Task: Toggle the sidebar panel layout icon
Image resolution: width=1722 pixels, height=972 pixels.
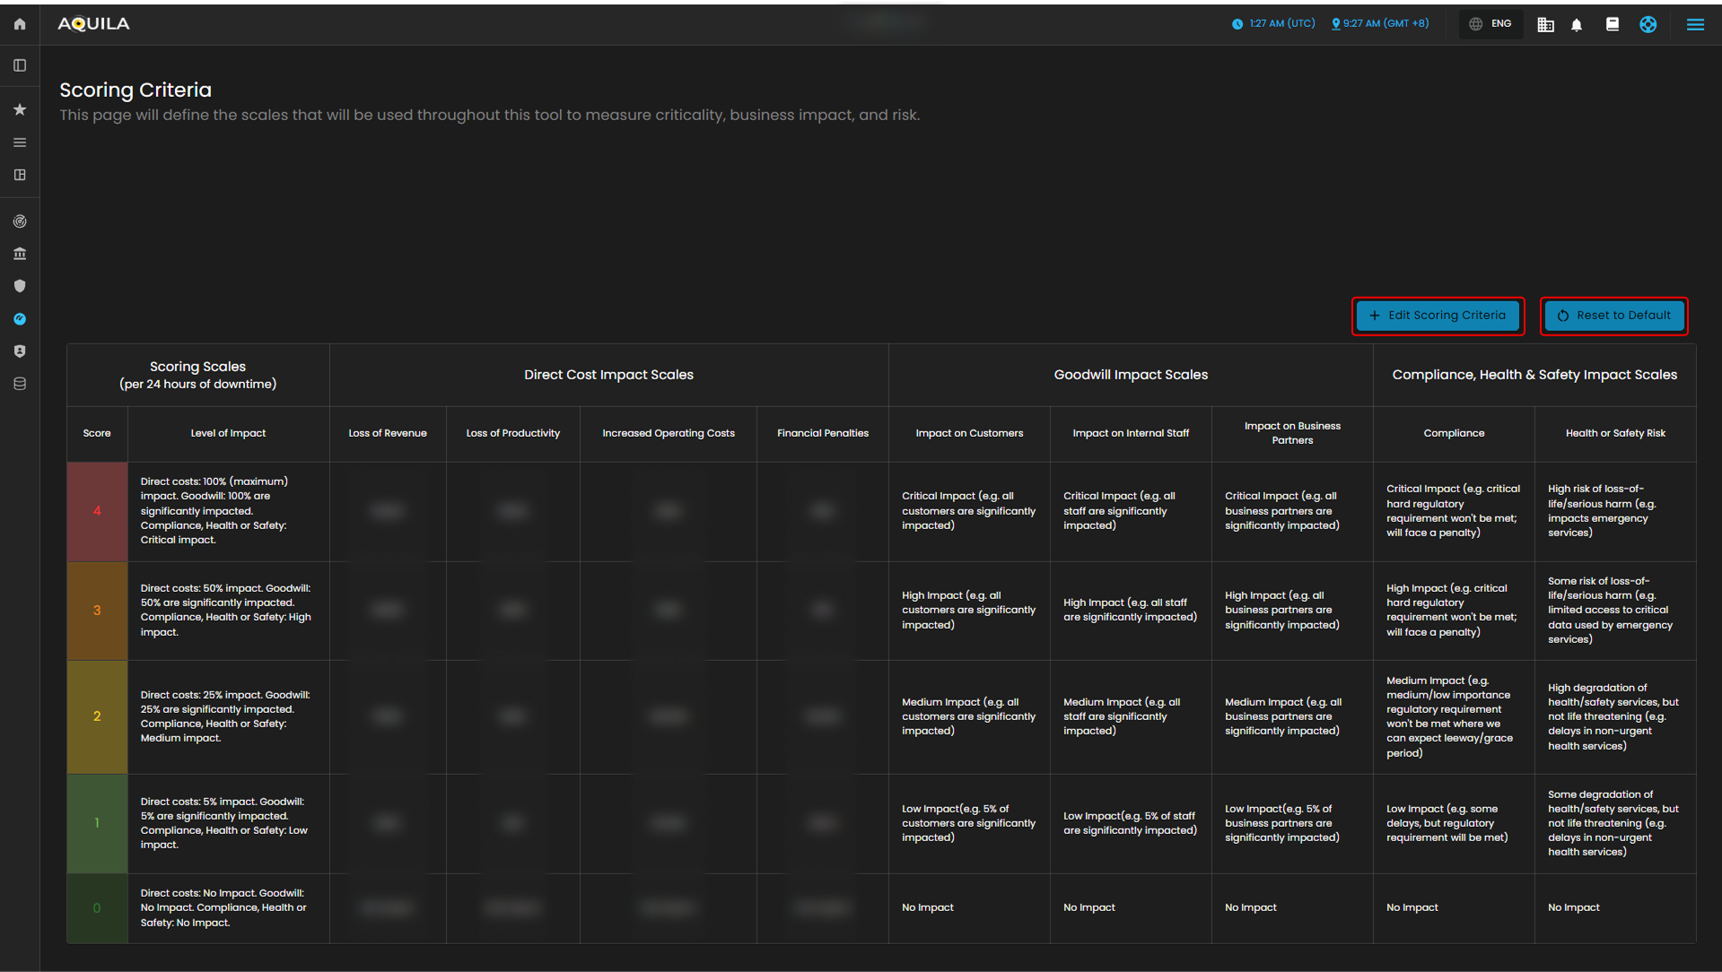Action: (20, 65)
